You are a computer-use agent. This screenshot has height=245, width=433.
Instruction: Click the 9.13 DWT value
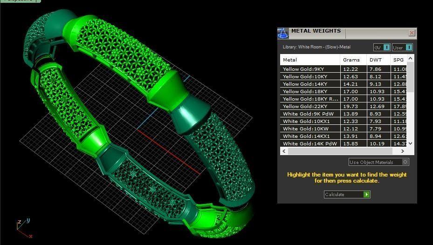click(x=376, y=84)
